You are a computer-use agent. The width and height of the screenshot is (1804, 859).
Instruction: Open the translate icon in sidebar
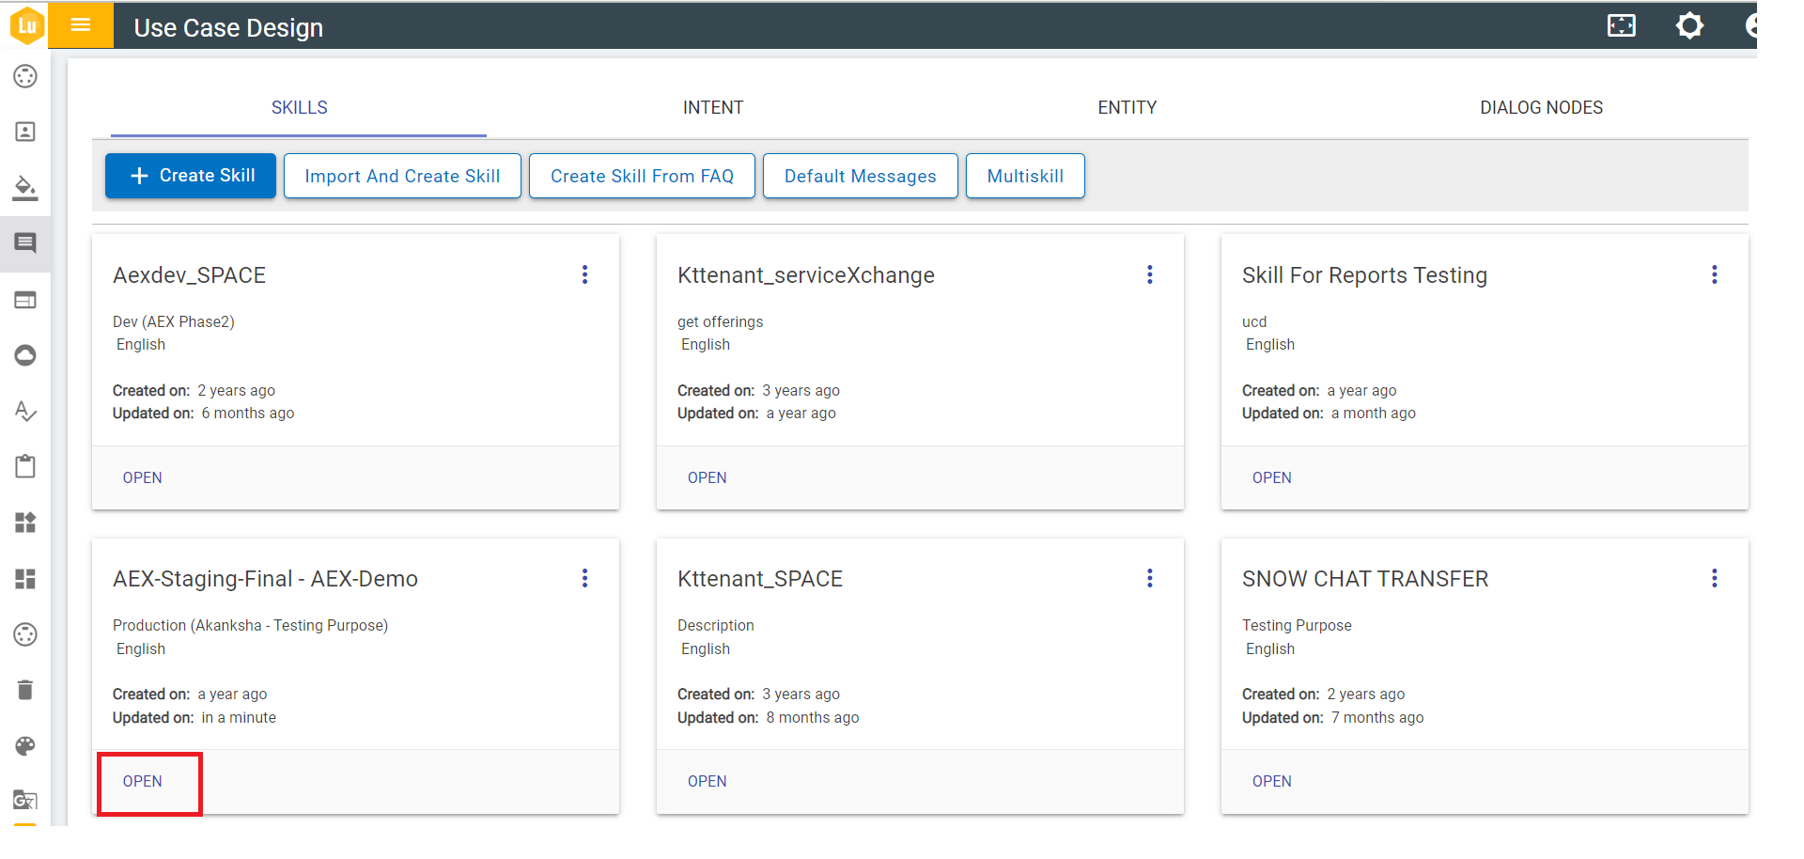[25, 800]
